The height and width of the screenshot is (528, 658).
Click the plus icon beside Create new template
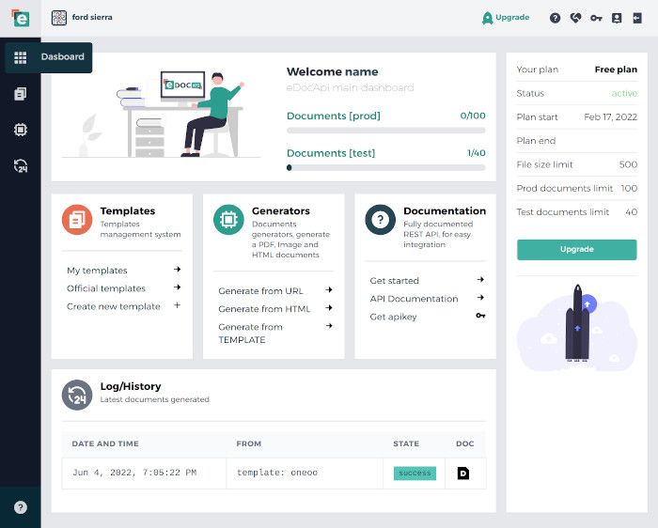[x=178, y=305]
